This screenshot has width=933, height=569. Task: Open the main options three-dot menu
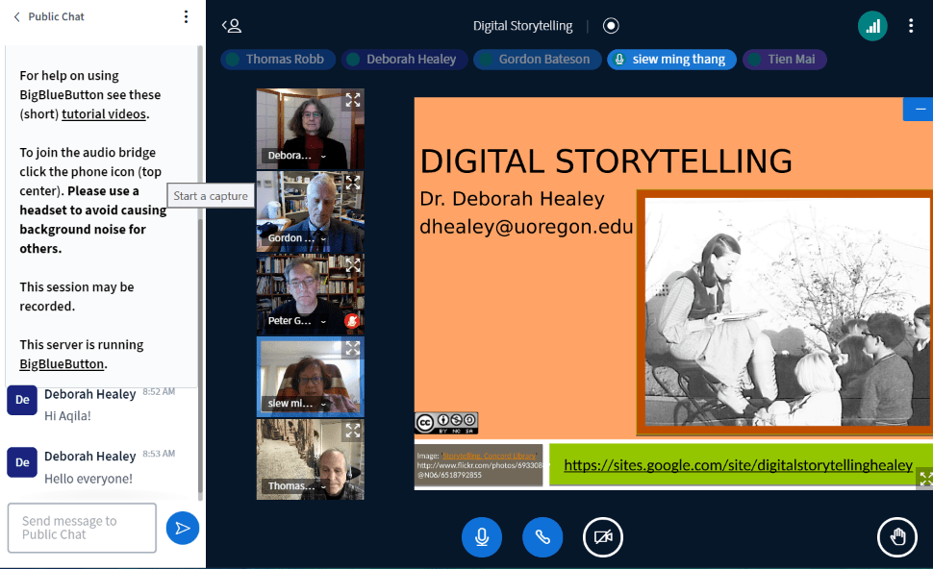click(910, 26)
